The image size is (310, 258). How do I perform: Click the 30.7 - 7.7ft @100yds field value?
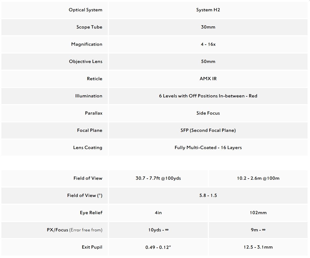[158, 178]
